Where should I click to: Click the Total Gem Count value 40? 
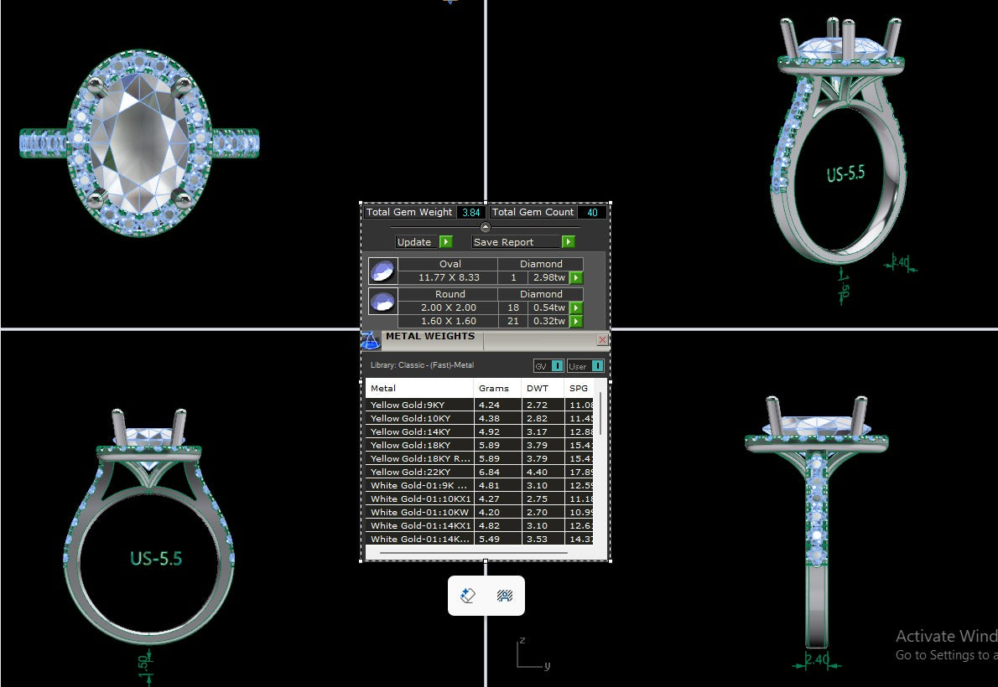pos(593,213)
